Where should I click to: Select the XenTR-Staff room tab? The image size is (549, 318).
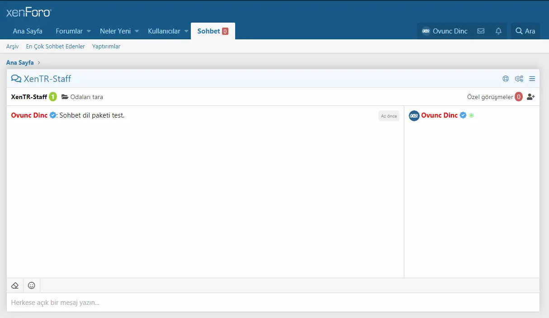click(x=29, y=97)
